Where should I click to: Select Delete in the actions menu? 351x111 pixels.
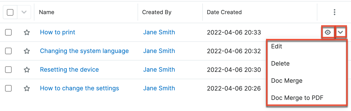point(280,64)
